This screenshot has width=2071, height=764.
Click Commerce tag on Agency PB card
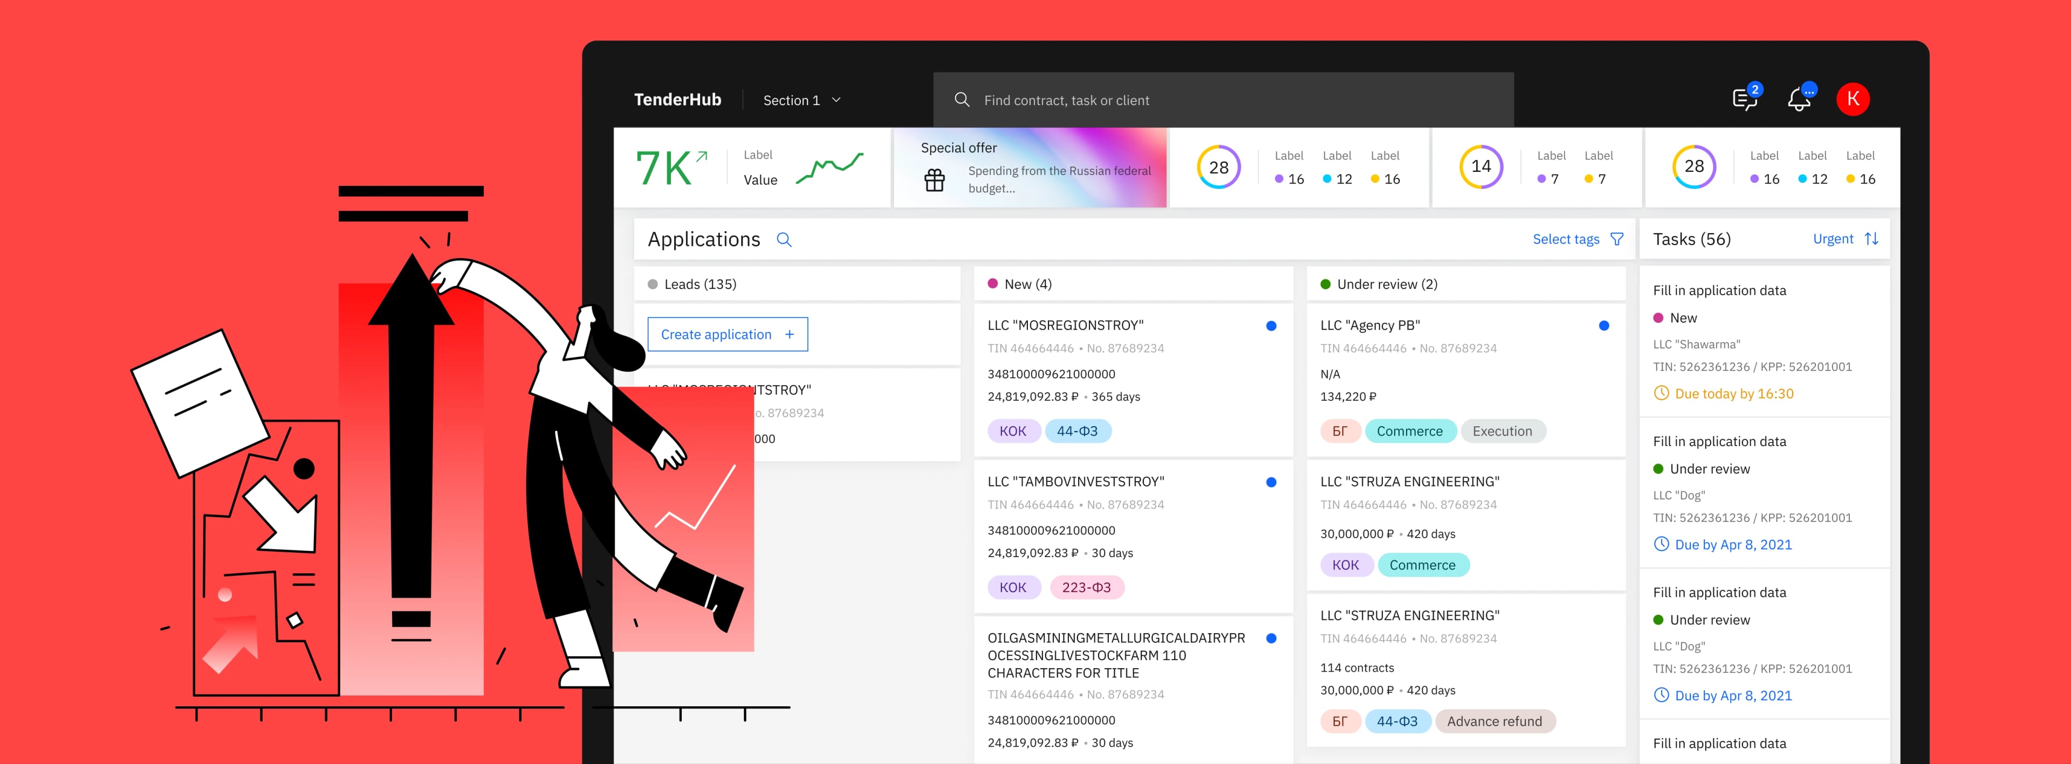coord(1409,432)
